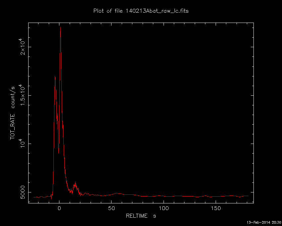Click the 'RELTIME s' x-axis label

[141, 216]
